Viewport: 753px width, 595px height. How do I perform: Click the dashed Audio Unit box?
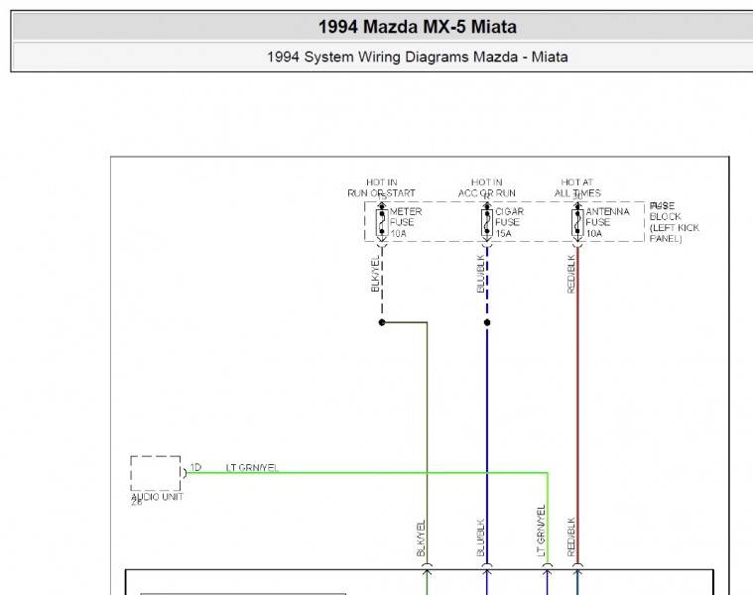tap(156, 473)
